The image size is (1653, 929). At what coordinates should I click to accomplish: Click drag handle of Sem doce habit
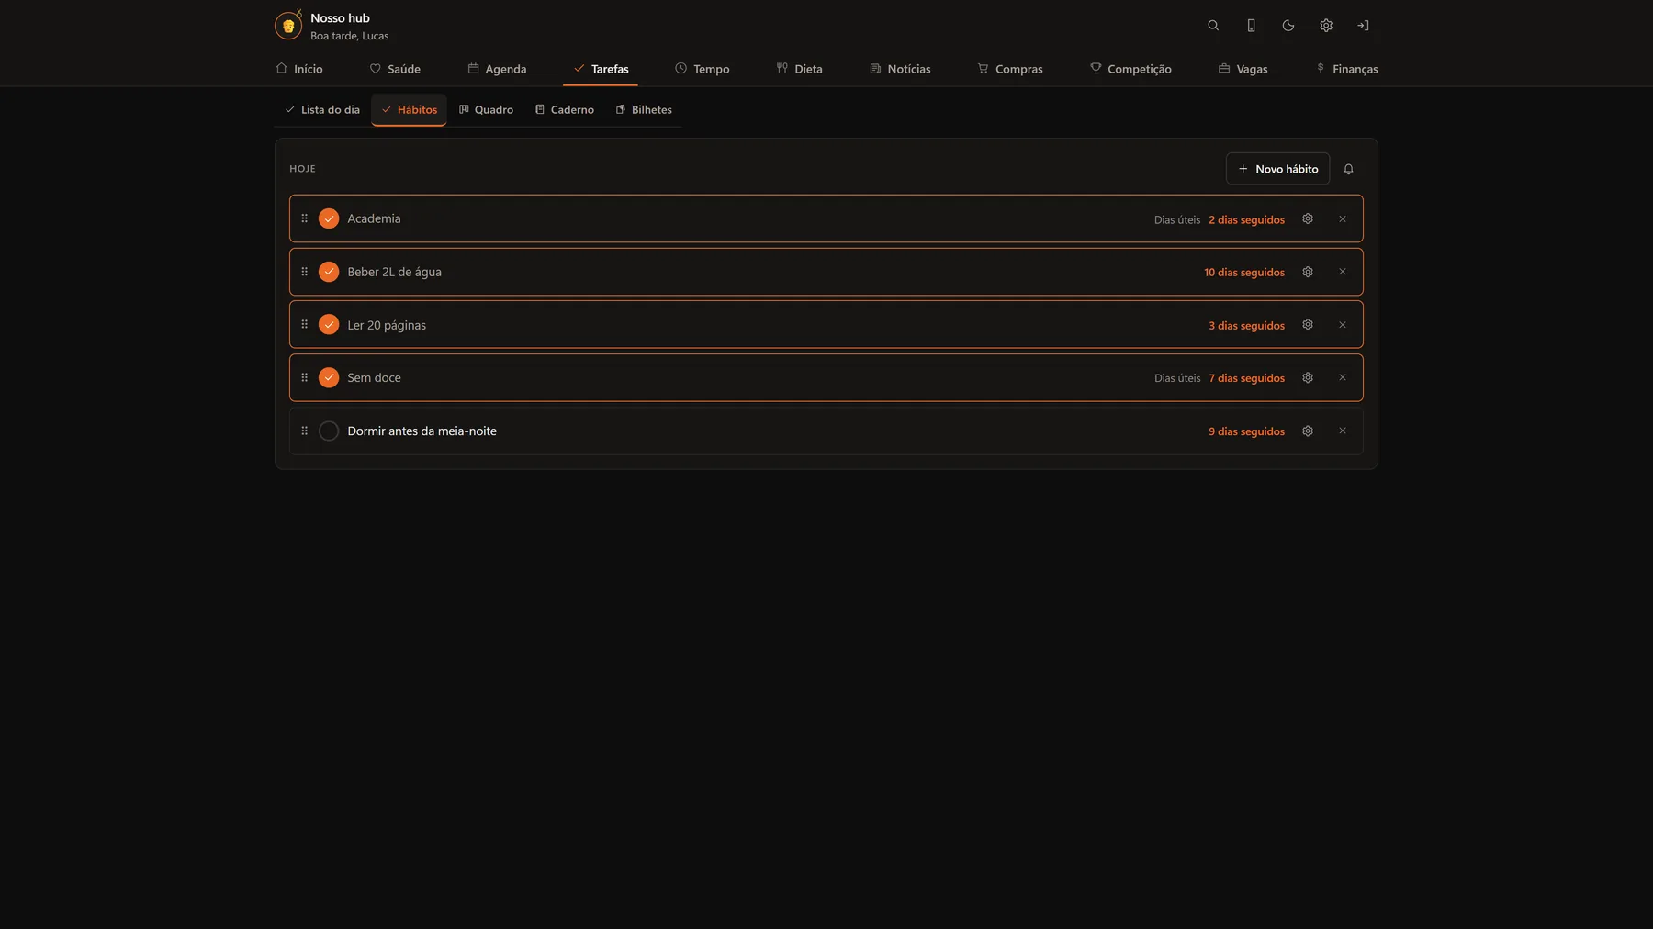click(x=304, y=377)
